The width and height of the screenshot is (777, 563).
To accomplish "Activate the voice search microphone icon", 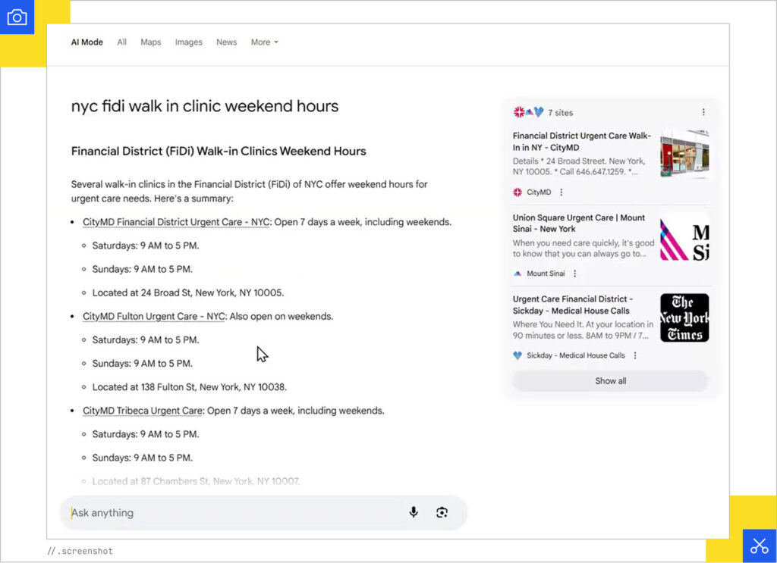I will (414, 512).
